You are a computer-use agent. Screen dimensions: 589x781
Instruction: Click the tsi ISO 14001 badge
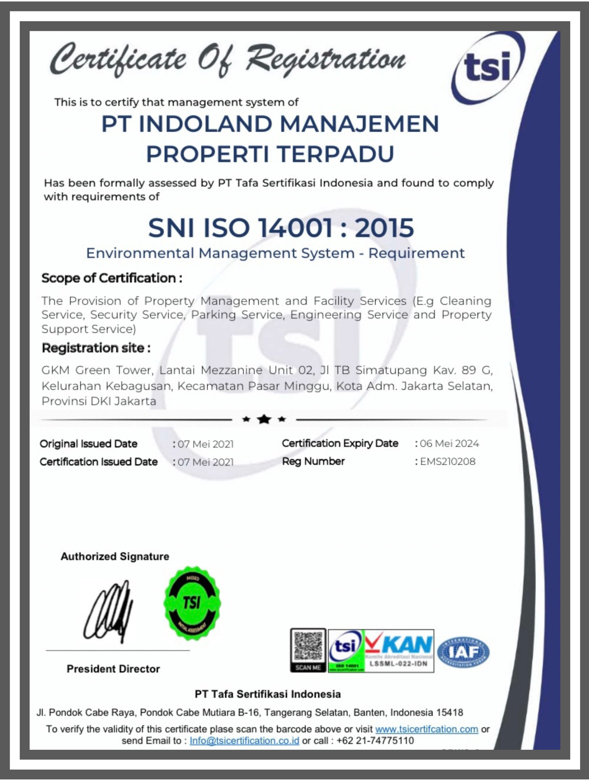(346, 651)
